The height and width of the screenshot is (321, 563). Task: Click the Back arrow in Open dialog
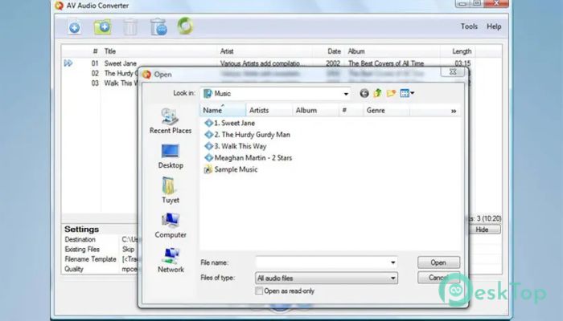(x=364, y=94)
